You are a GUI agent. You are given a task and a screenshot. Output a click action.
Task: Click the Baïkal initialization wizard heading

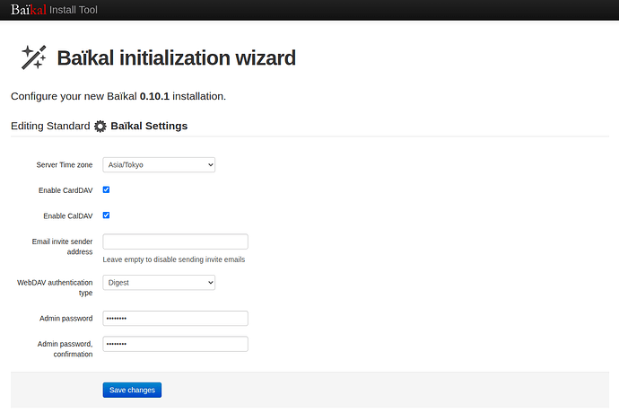[176, 58]
